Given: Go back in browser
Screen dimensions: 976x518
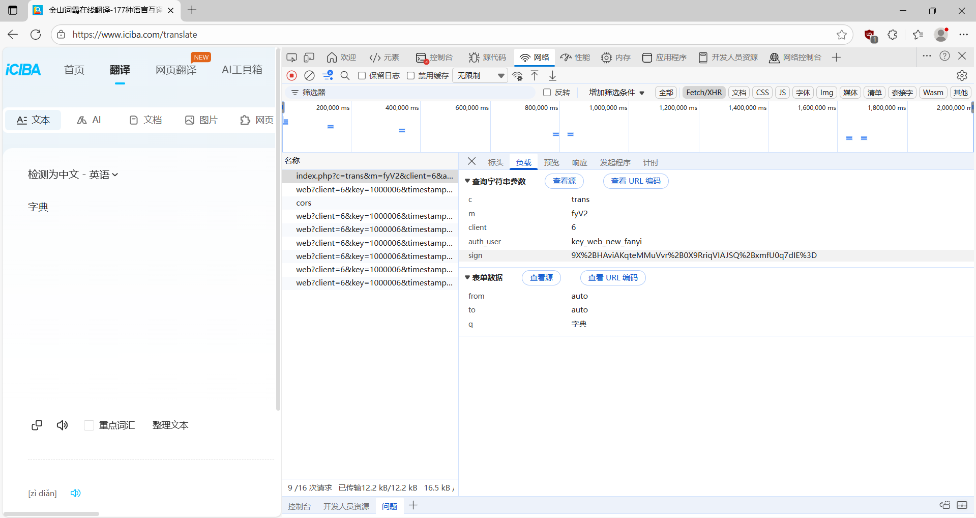Looking at the screenshot, I should [x=13, y=35].
